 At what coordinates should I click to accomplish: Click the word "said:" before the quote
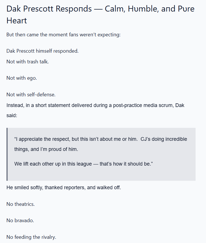click(12, 116)
